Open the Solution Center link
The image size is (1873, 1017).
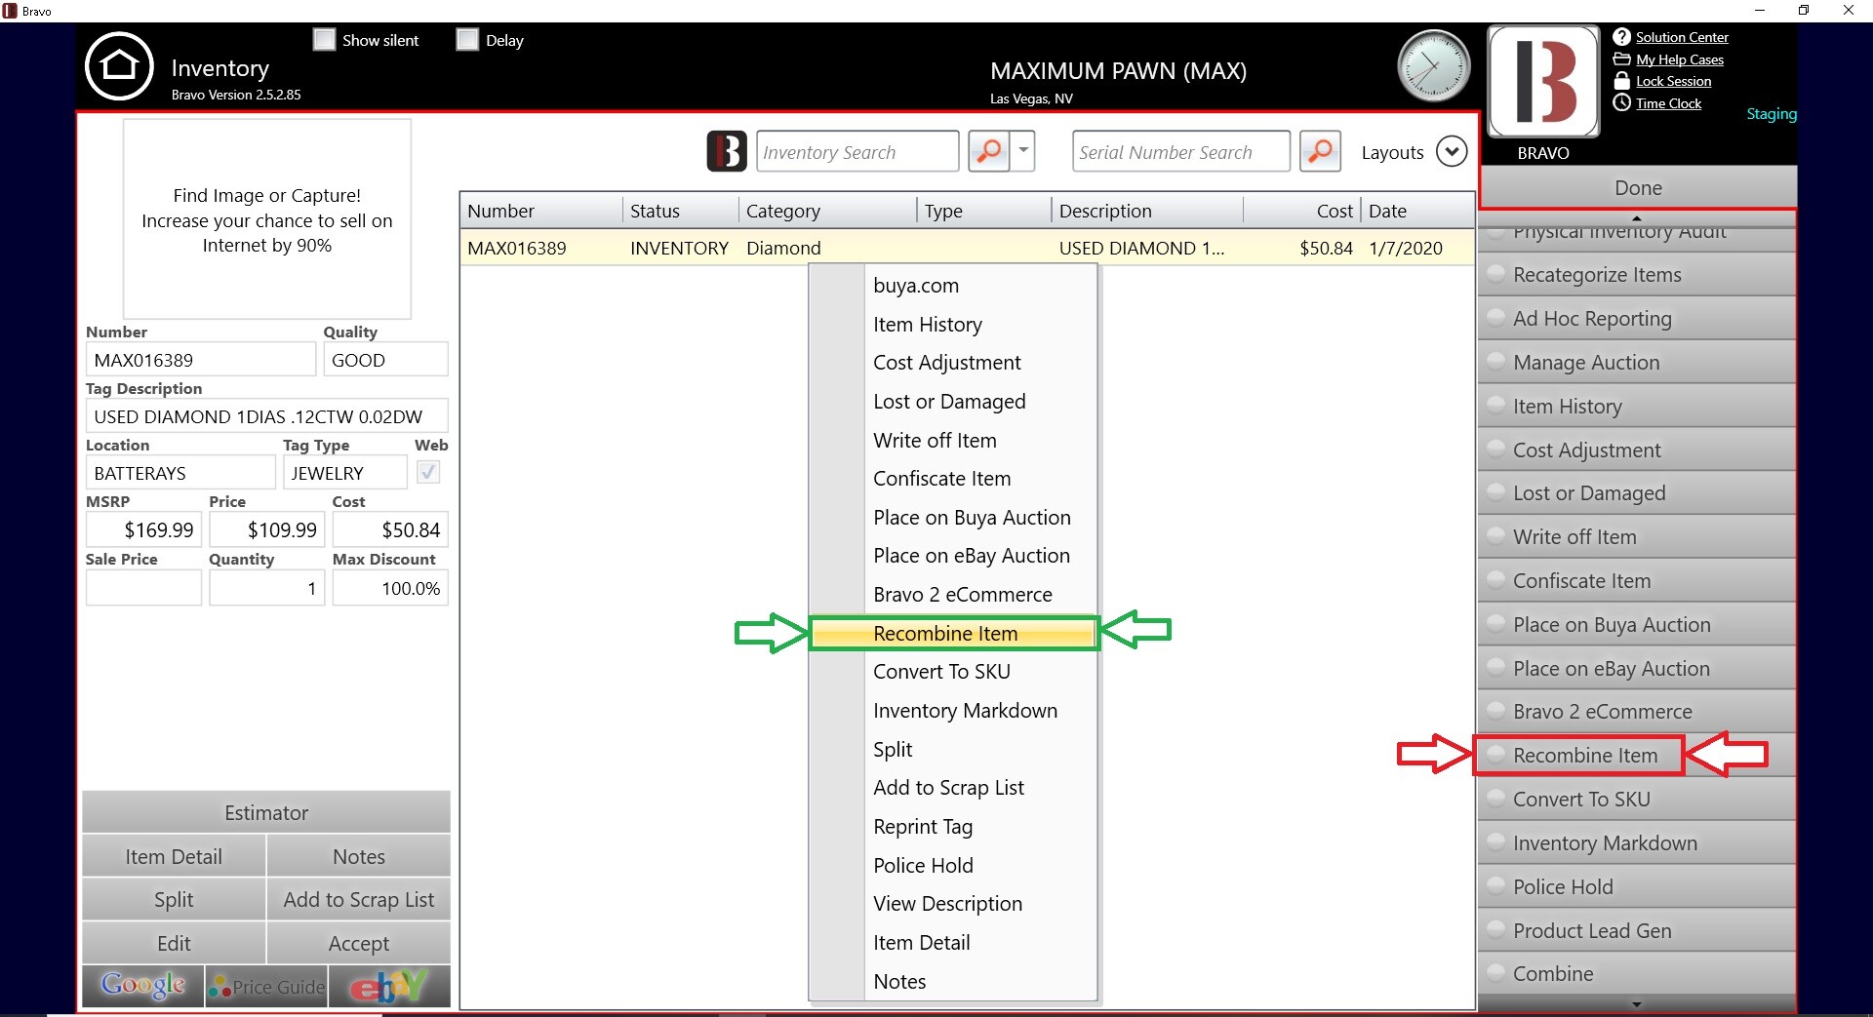coord(1682,37)
